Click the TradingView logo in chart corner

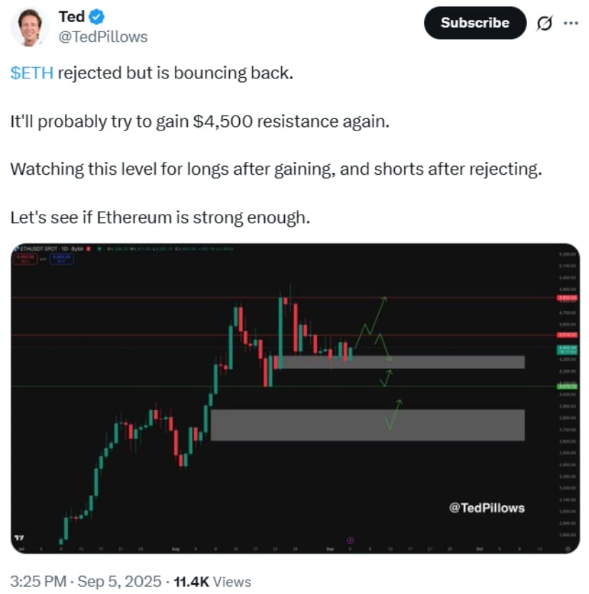19,538
